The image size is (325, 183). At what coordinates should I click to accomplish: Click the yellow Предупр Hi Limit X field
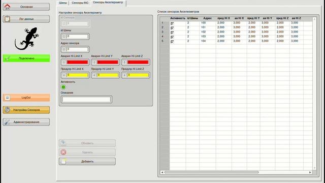pos(77,75)
